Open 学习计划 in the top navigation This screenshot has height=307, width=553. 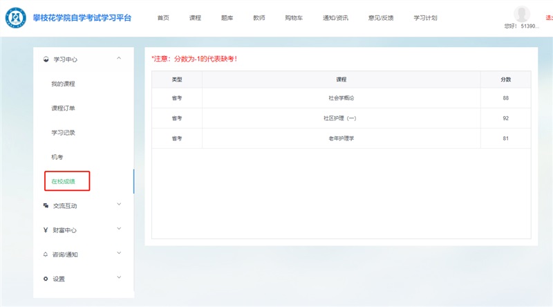(x=425, y=18)
